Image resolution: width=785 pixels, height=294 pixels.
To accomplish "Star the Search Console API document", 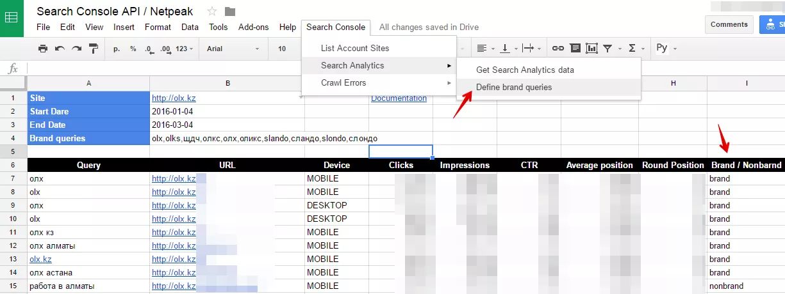I will (212, 12).
